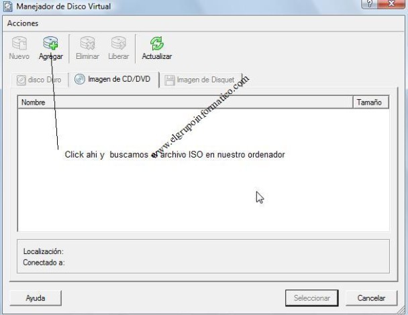
Task: Click the Ayuda button
Action: click(x=36, y=298)
